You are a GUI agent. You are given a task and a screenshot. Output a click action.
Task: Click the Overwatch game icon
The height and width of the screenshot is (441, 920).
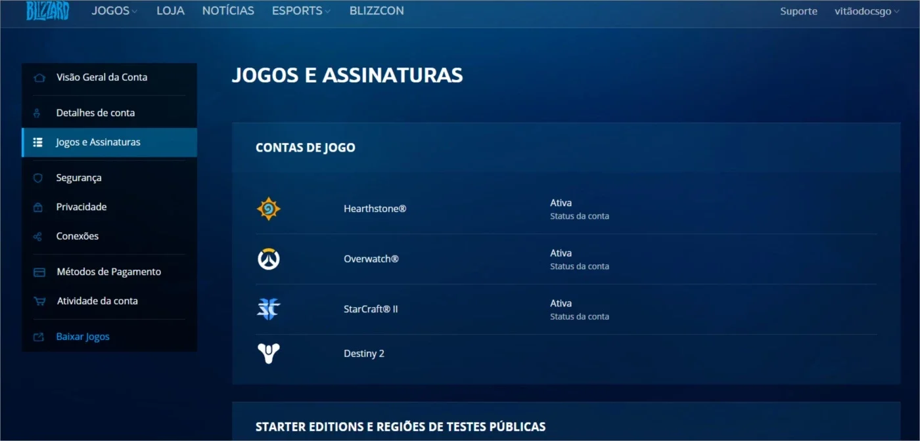tap(268, 259)
